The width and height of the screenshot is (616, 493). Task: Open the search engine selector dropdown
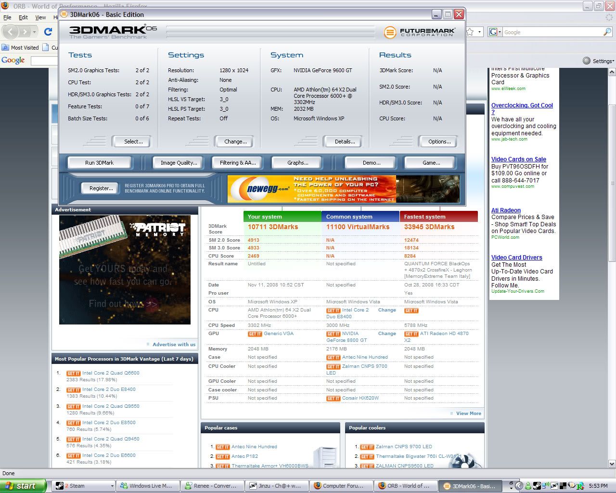pos(495,32)
